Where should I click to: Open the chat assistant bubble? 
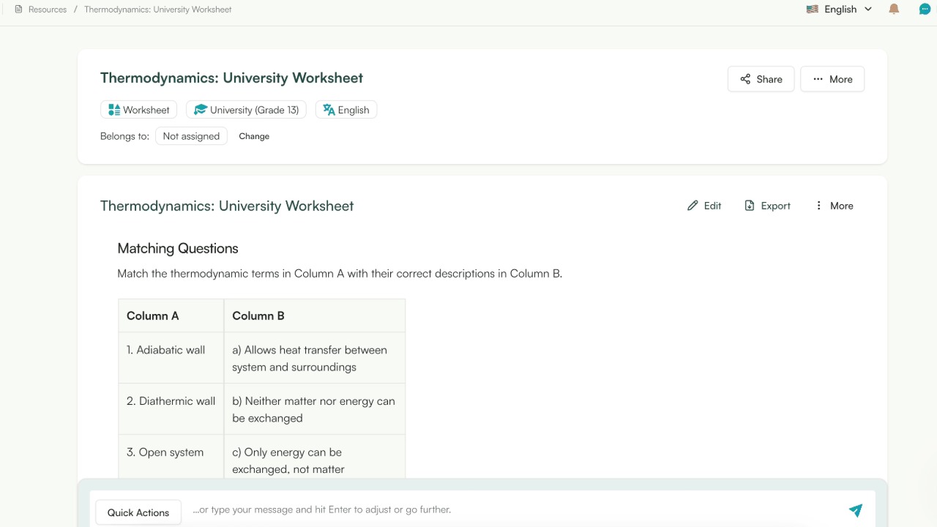[924, 9]
